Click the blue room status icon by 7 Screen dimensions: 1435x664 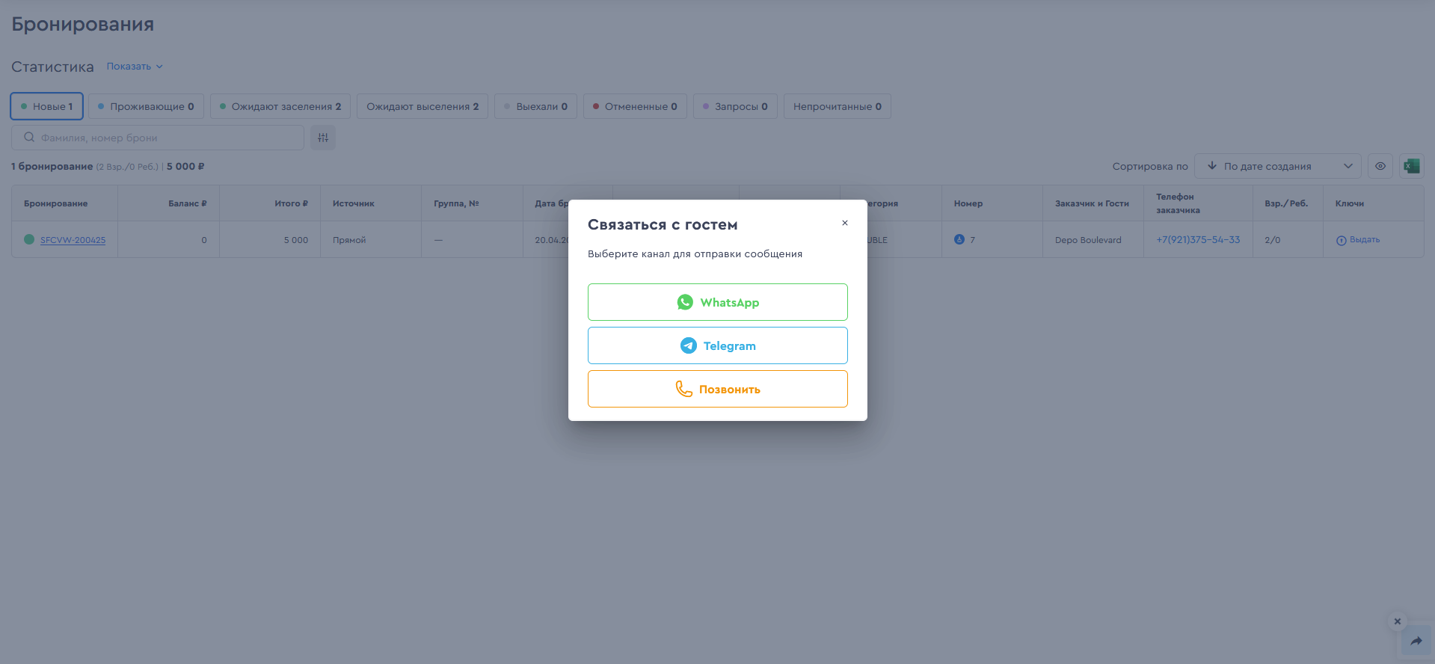(959, 239)
